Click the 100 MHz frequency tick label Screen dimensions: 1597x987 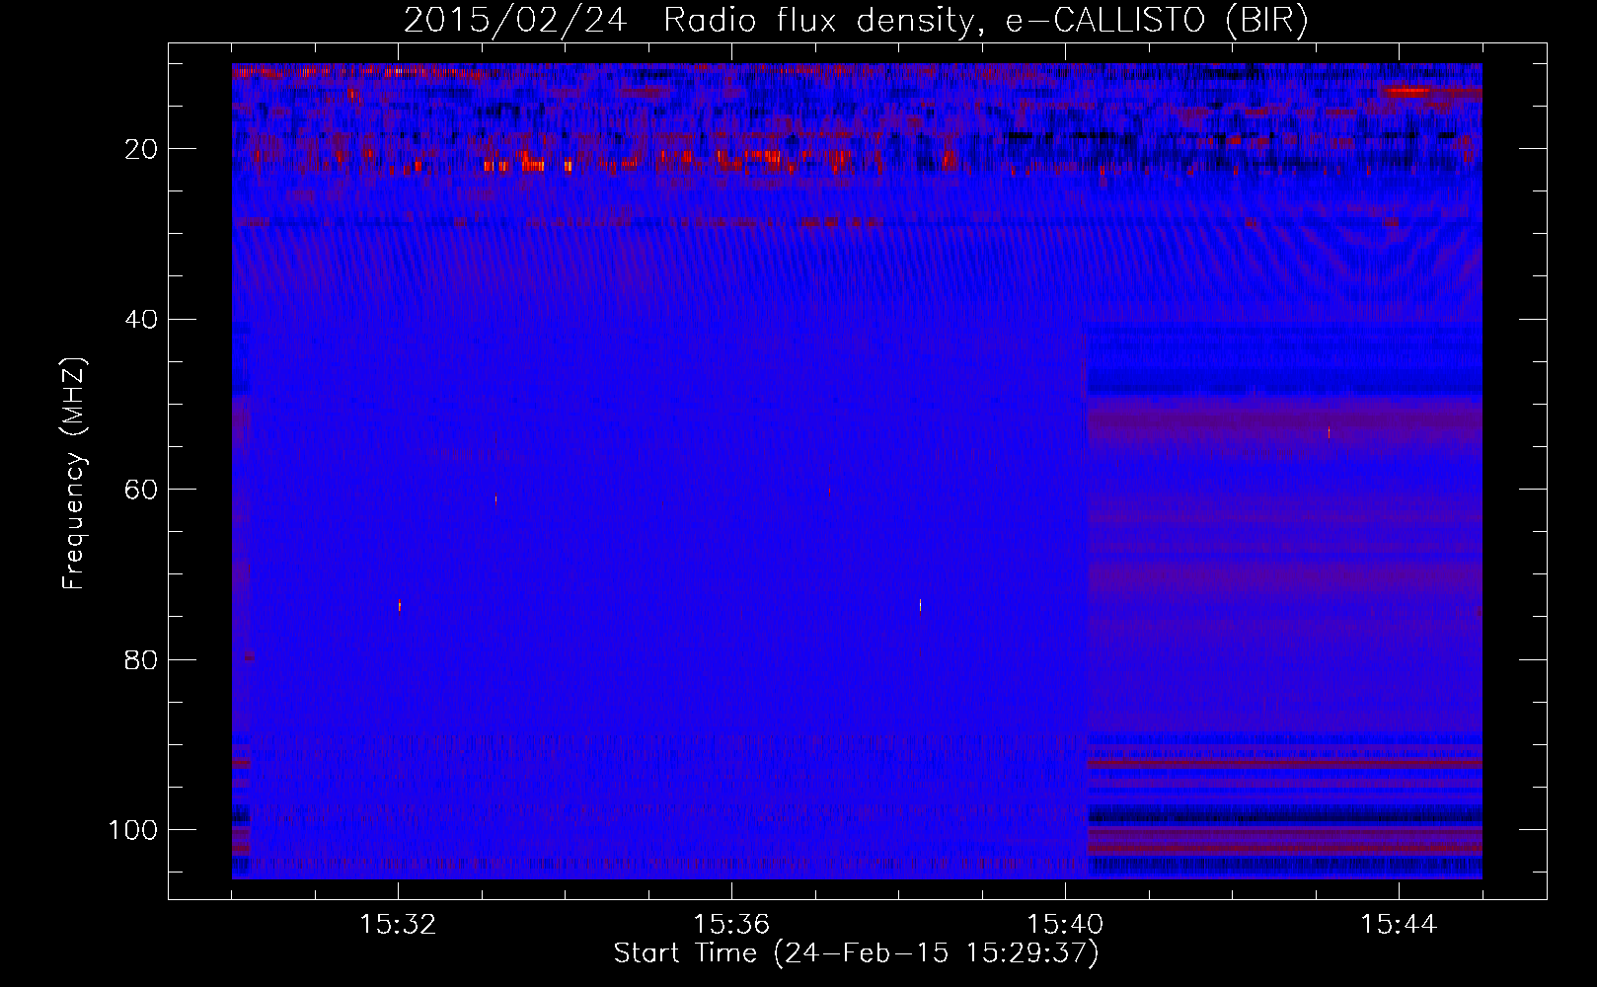click(x=134, y=830)
